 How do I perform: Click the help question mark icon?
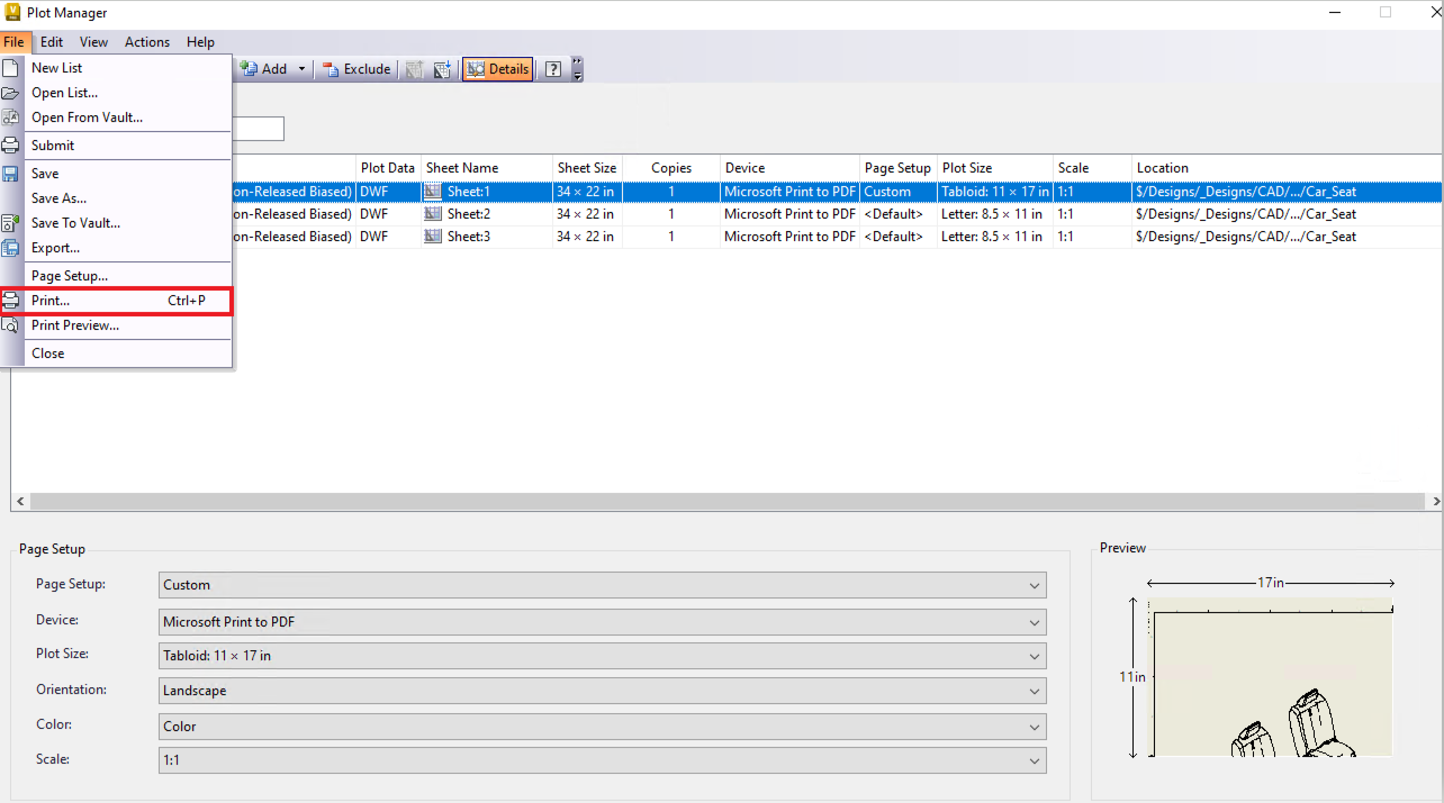(x=553, y=69)
